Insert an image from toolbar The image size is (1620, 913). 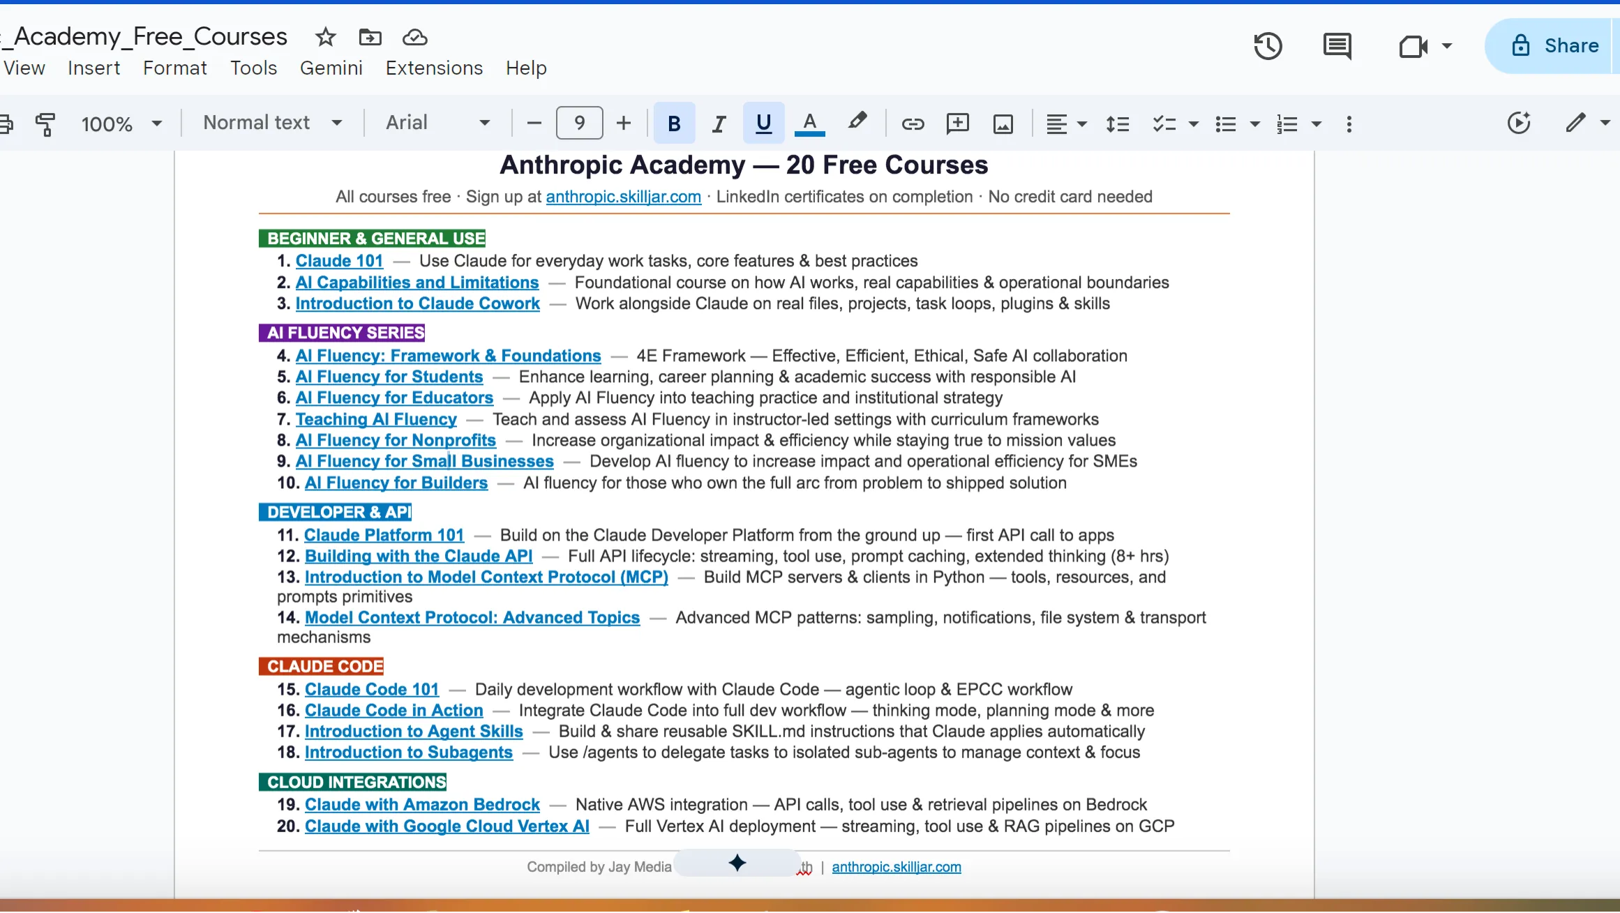1003,124
